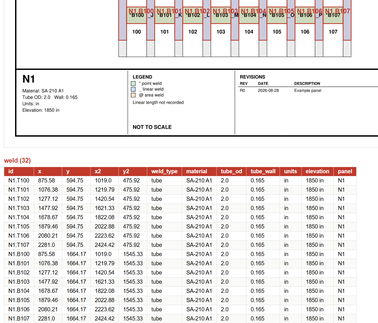
Task: Click the N1.B103 row id
Action: click(19, 282)
